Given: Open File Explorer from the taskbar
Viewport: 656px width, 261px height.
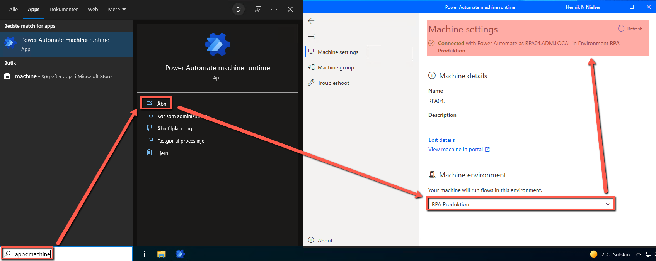Looking at the screenshot, I should [x=162, y=254].
